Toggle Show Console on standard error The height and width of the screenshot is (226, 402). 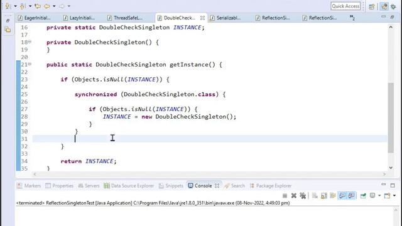click(352, 196)
